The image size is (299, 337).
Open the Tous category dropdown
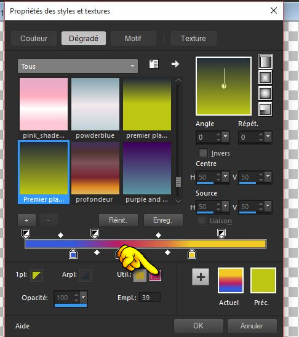coord(78,66)
